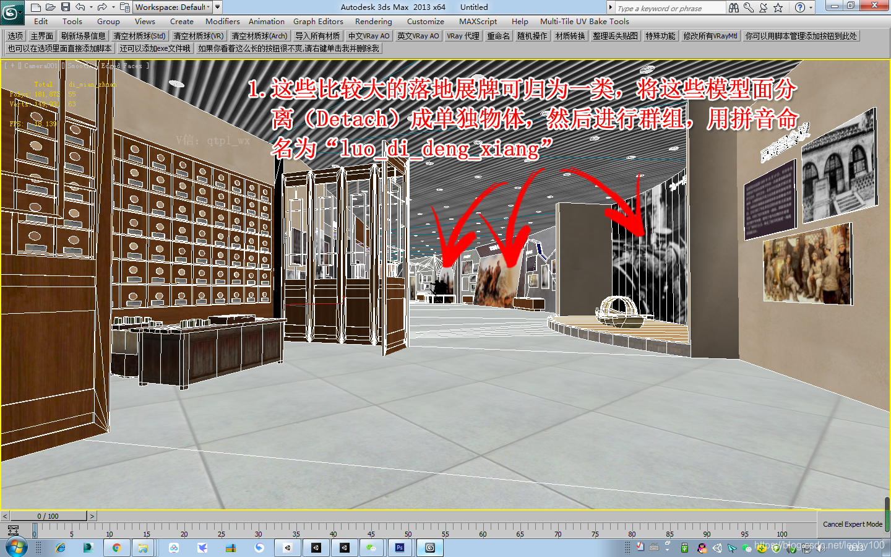Click the 特殊功能 button
891x557 pixels.
pyautogui.click(x=661, y=36)
